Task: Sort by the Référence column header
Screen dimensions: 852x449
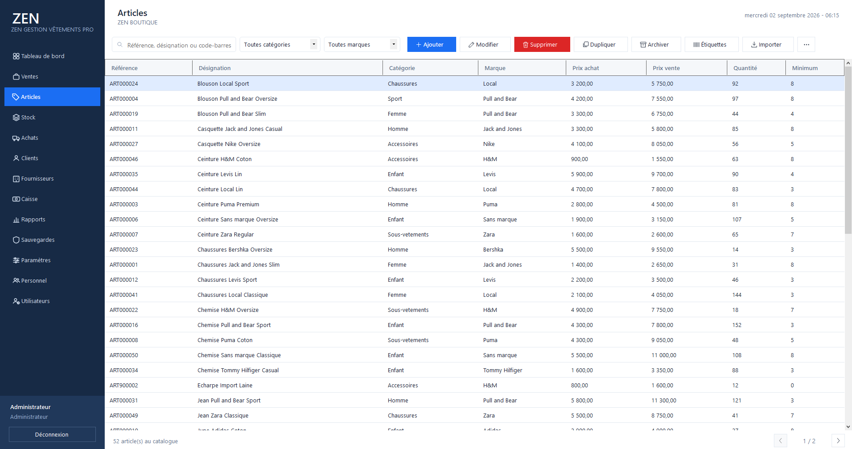Action: click(149, 68)
